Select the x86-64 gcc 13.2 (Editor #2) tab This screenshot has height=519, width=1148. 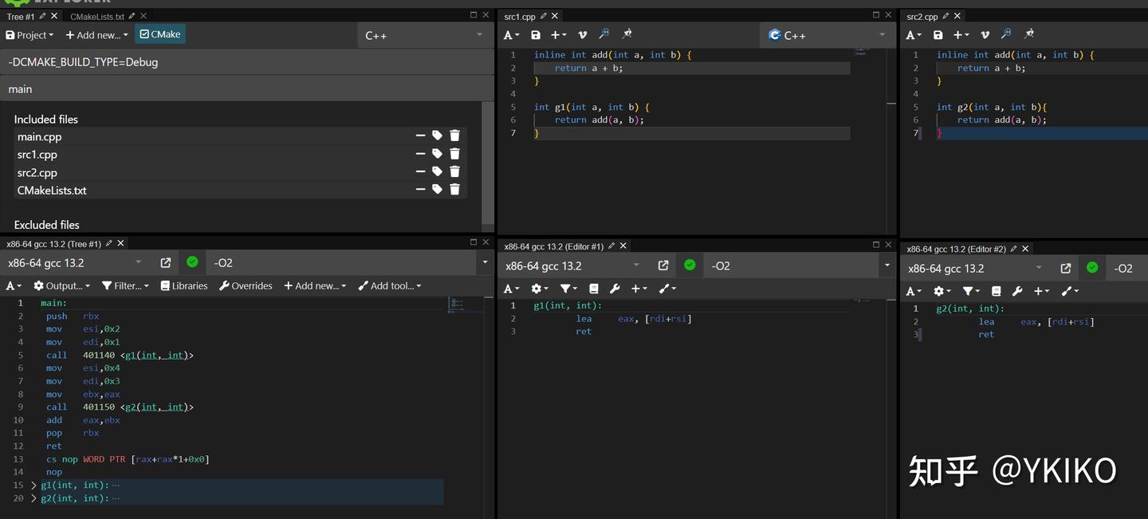[x=957, y=249]
